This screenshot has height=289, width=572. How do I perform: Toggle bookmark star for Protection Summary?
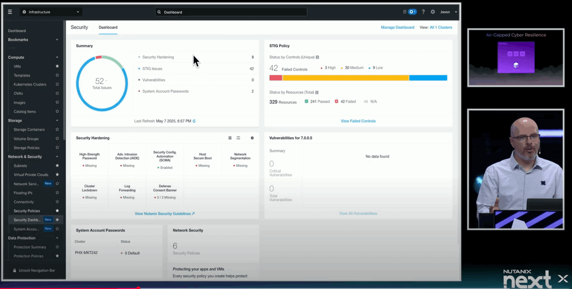57,247
